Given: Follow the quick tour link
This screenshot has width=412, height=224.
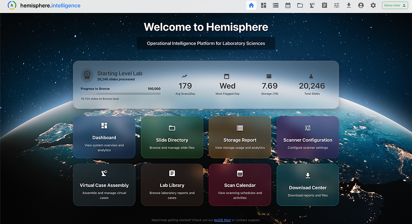Looking at the screenshot, I should pos(222,220).
